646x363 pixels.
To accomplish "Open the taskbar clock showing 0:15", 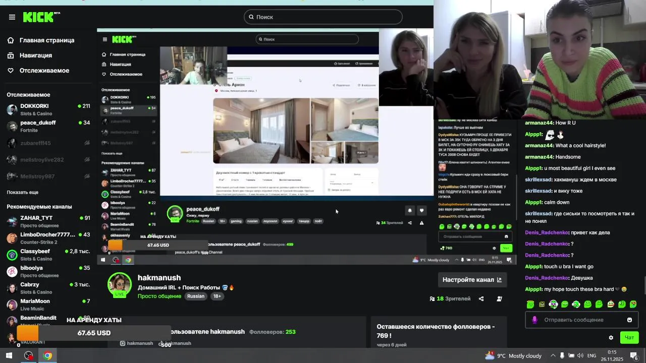I will [612, 355].
